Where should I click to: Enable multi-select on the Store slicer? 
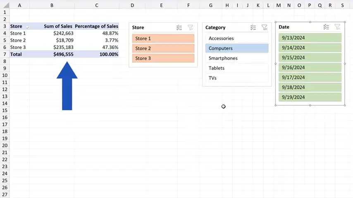point(179,28)
